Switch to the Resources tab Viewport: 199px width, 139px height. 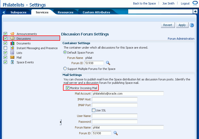point(65,12)
